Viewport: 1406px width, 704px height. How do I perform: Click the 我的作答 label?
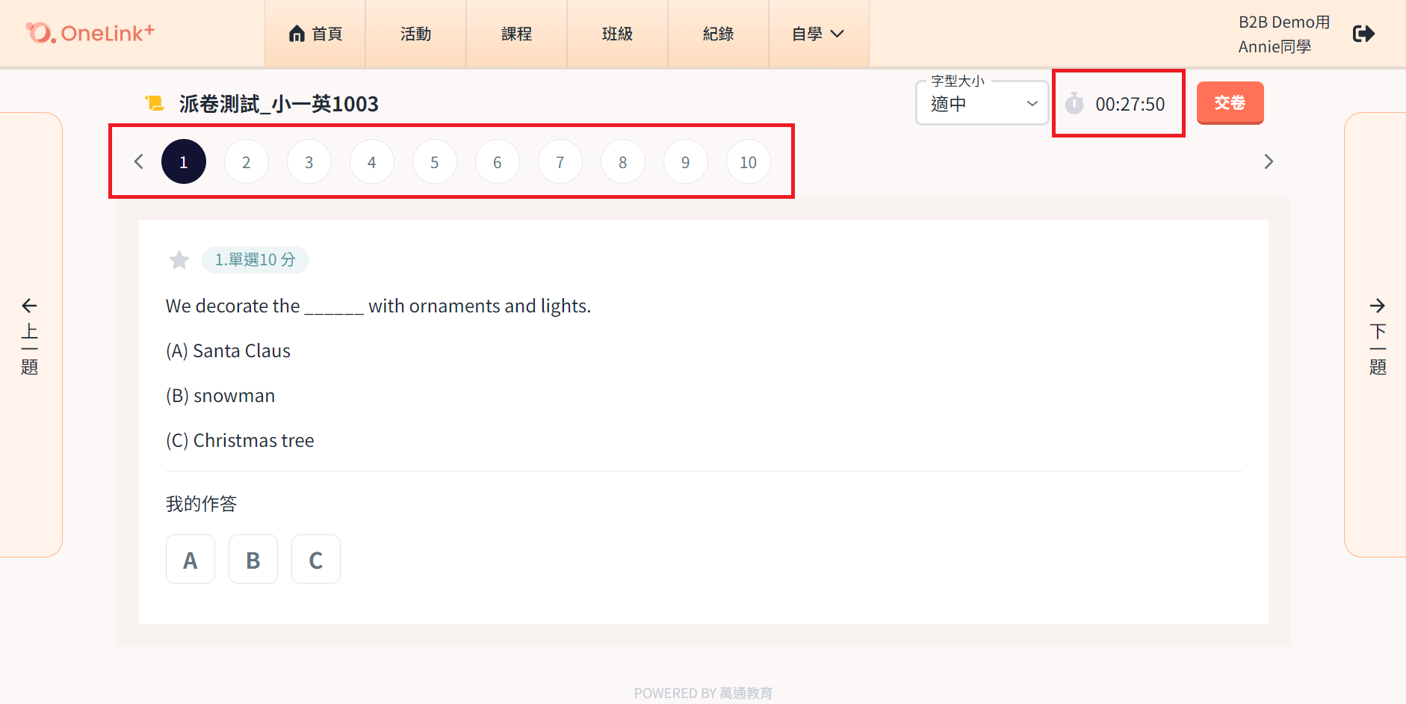coord(201,504)
